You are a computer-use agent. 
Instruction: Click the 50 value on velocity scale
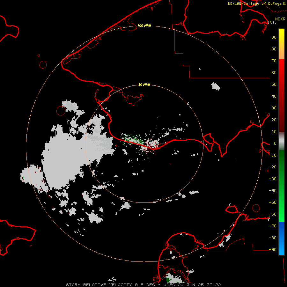tap(274, 85)
